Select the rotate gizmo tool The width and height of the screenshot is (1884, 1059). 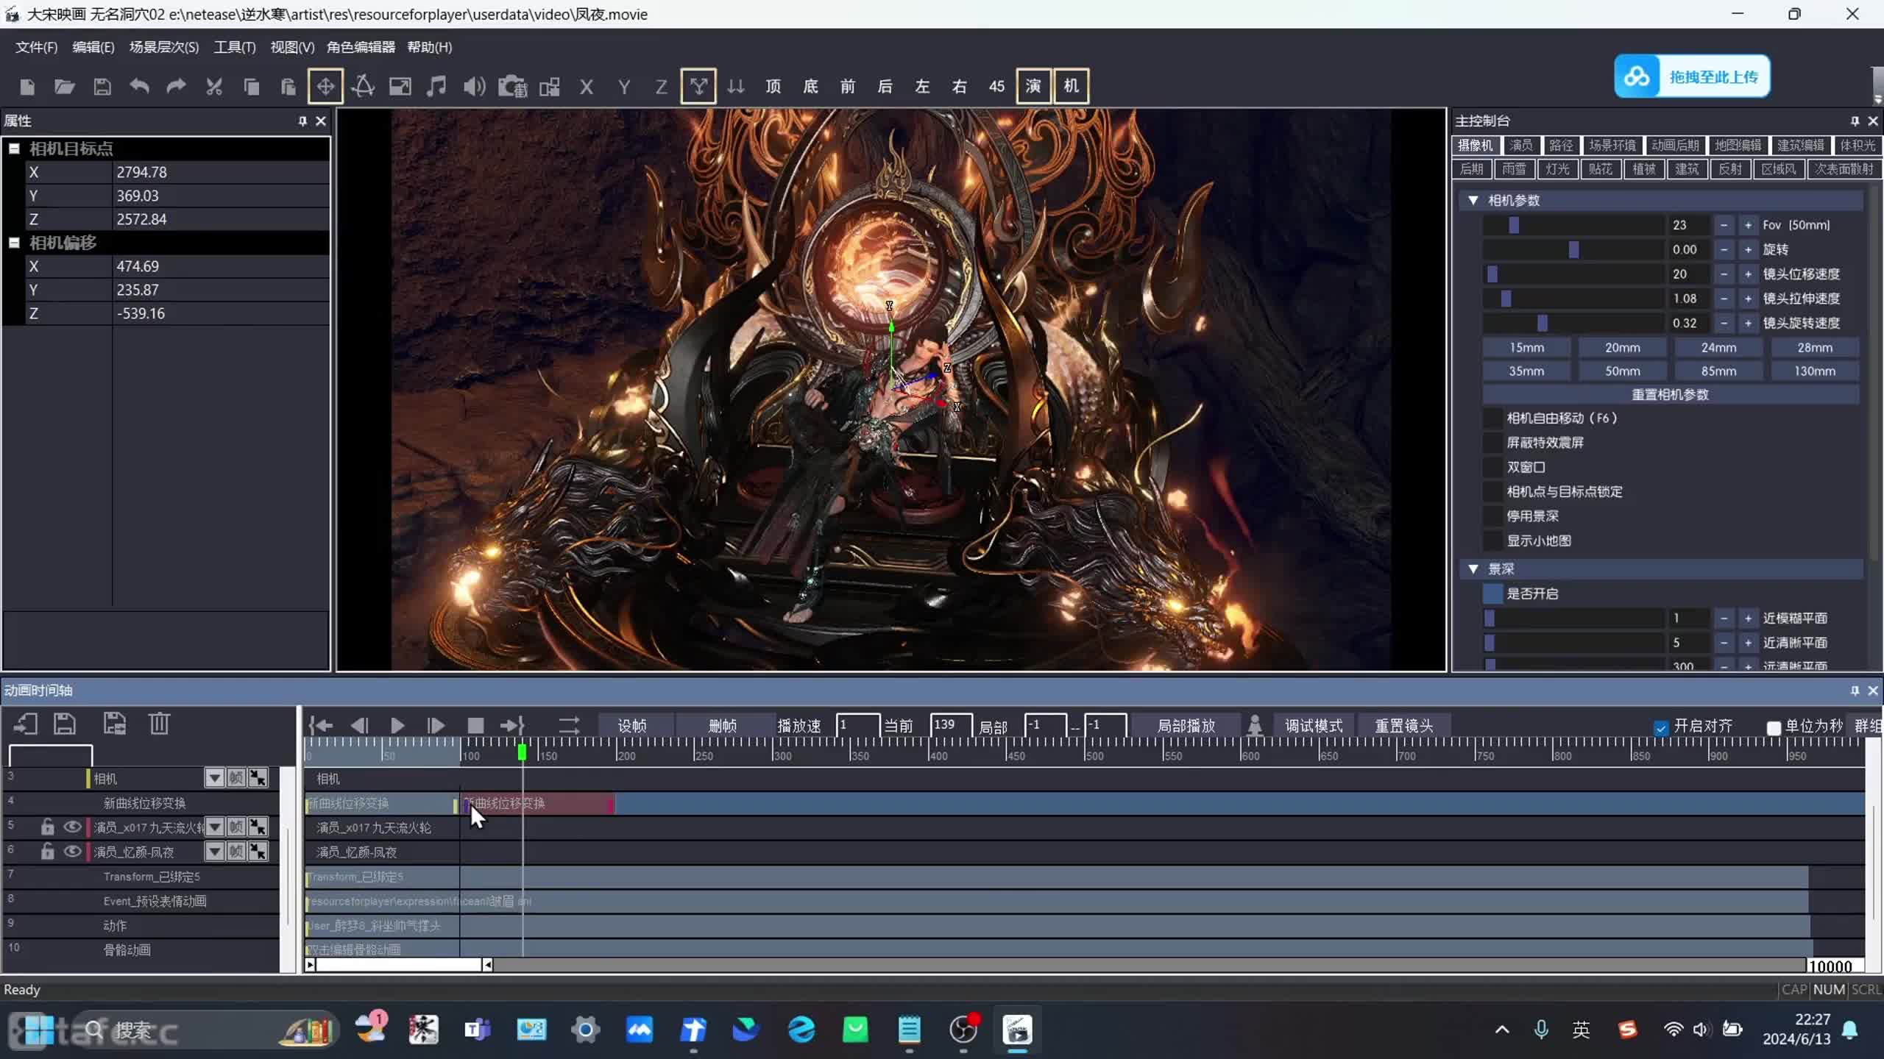[x=363, y=87]
